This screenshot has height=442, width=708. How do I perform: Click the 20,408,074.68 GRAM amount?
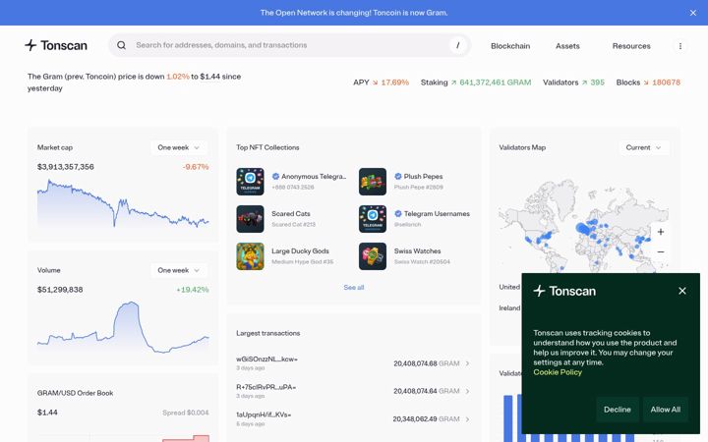426,363
